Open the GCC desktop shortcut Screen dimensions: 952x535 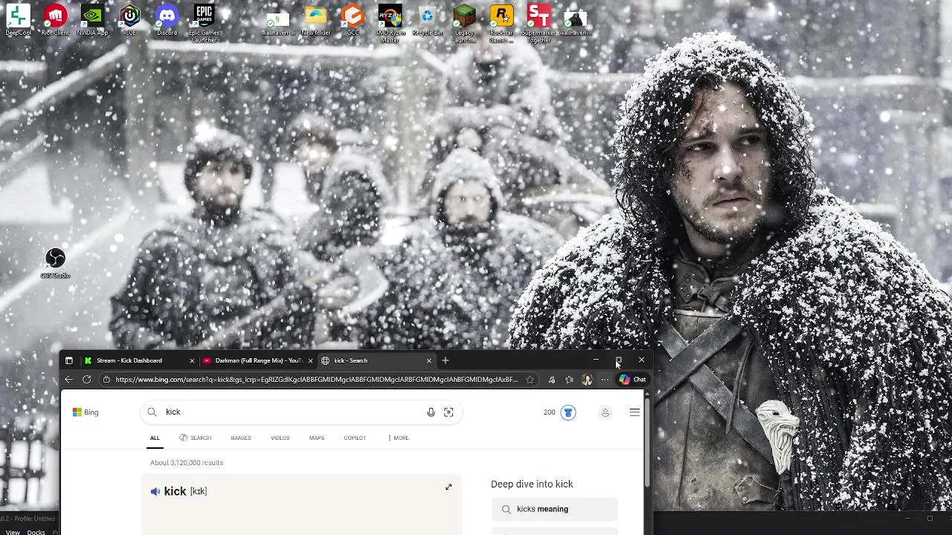tap(353, 20)
